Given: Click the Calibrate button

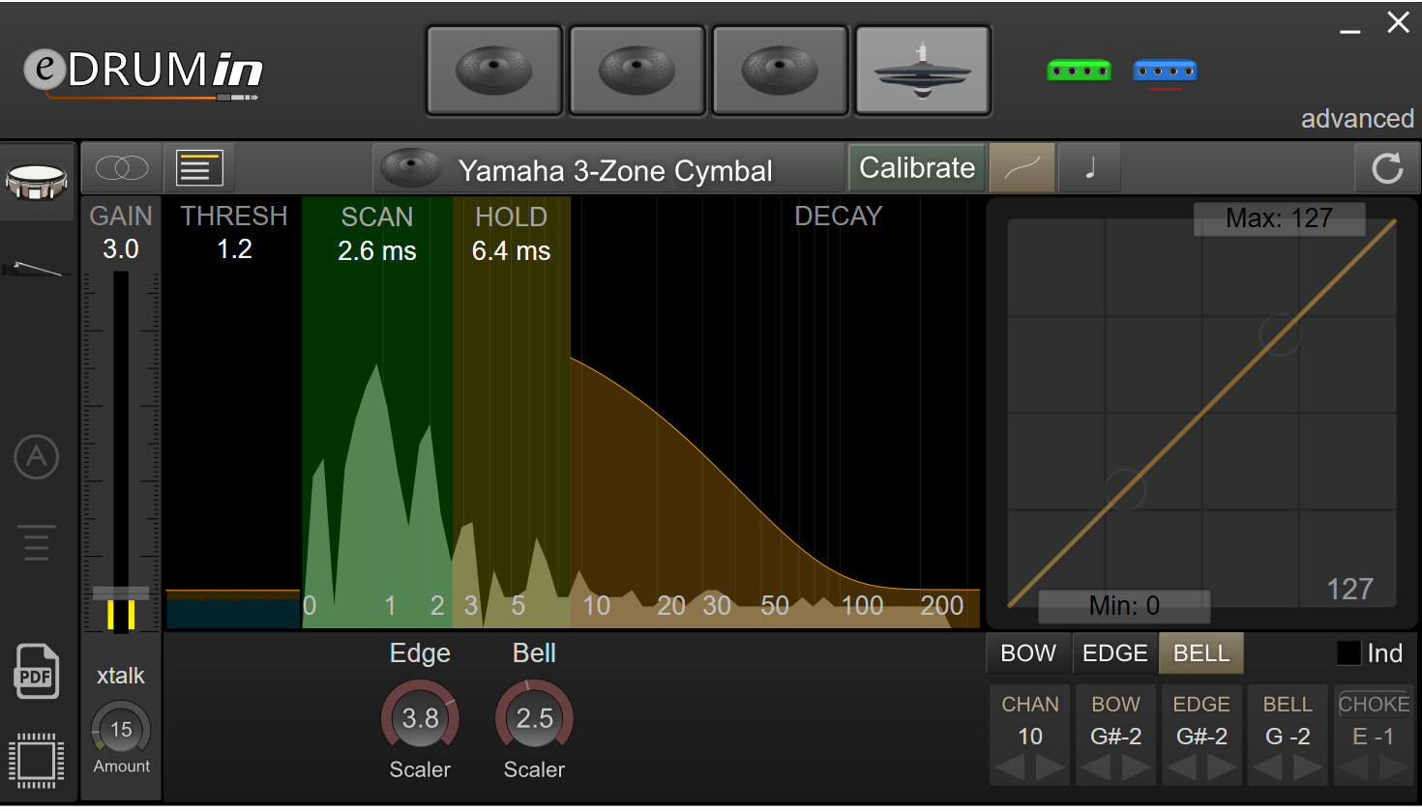Looking at the screenshot, I should 917,168.
